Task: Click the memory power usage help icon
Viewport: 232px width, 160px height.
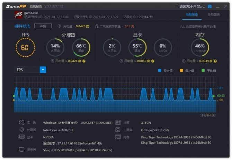Action: pyautogui.click(x=215, y=61)
